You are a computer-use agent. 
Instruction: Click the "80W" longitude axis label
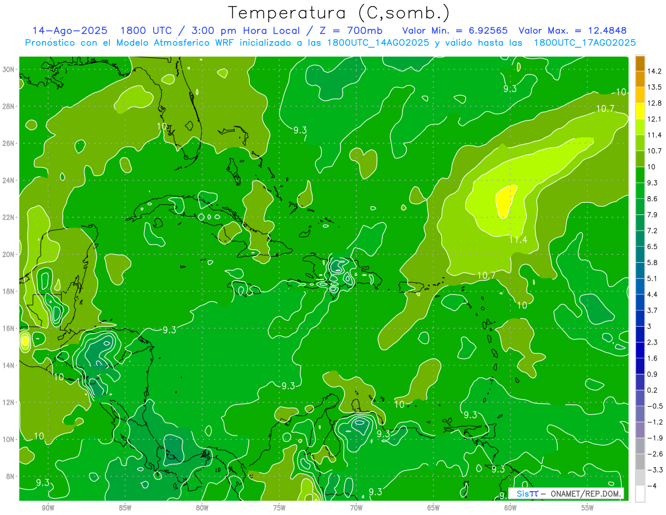pos(202,508)
